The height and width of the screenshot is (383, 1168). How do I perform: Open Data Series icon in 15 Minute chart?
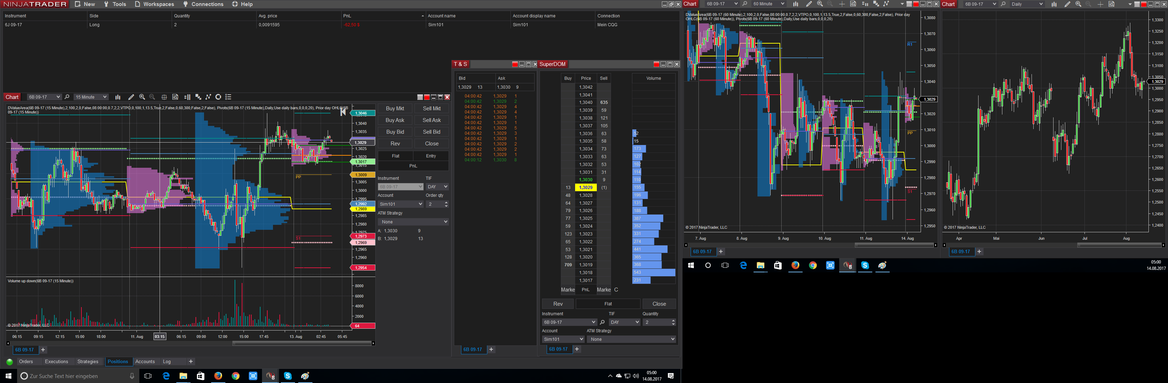118,97
